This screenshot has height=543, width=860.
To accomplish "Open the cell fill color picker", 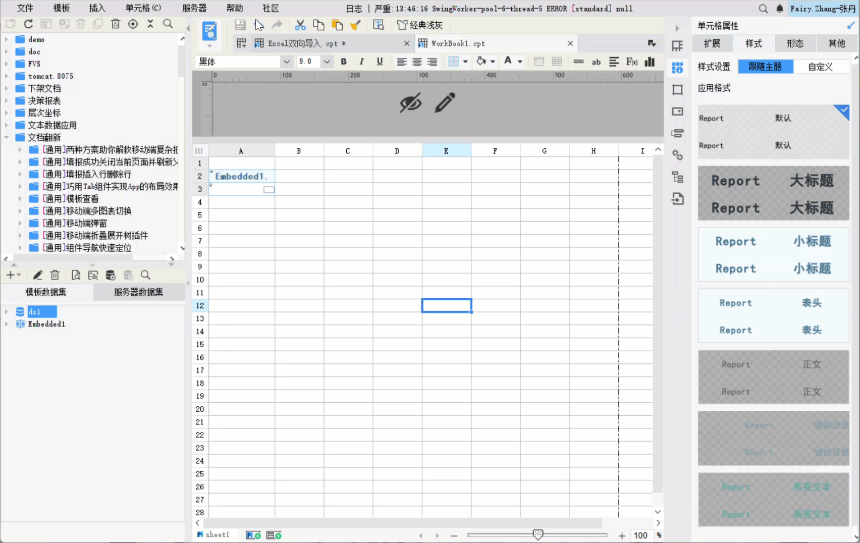I will [486, 62].
